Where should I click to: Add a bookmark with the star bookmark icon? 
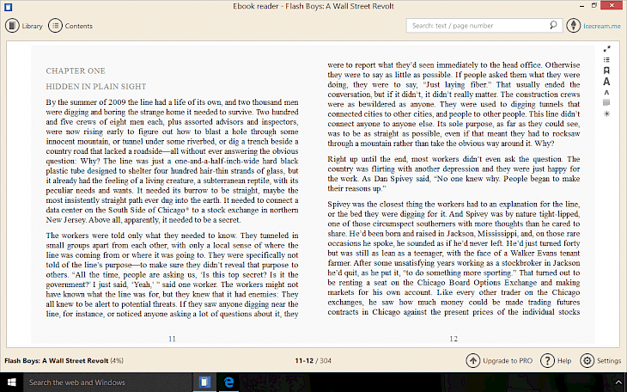coord(606,70)
